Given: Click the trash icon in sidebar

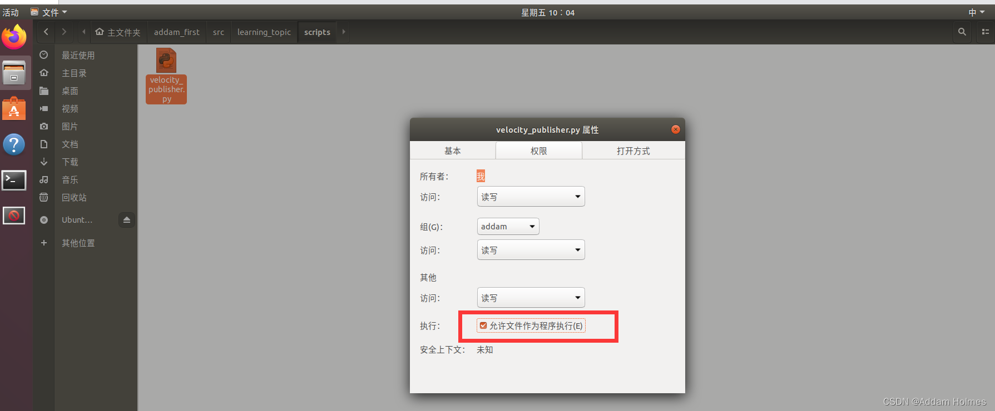Looking at the screenshot, I should 44,197.
